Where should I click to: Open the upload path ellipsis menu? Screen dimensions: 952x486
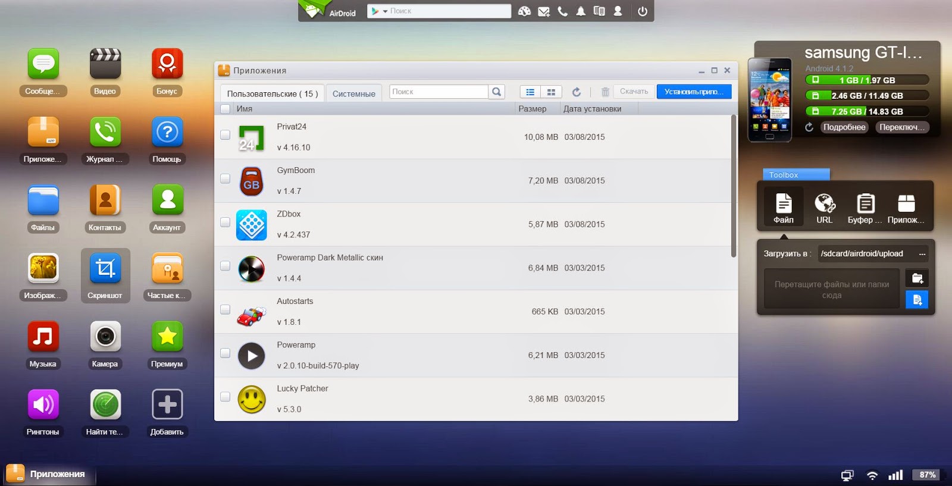[x=922, y=254]
